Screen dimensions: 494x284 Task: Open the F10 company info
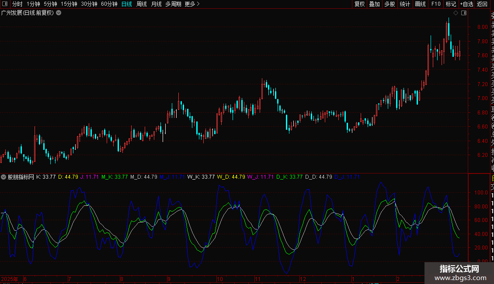[x=436, y=4]
